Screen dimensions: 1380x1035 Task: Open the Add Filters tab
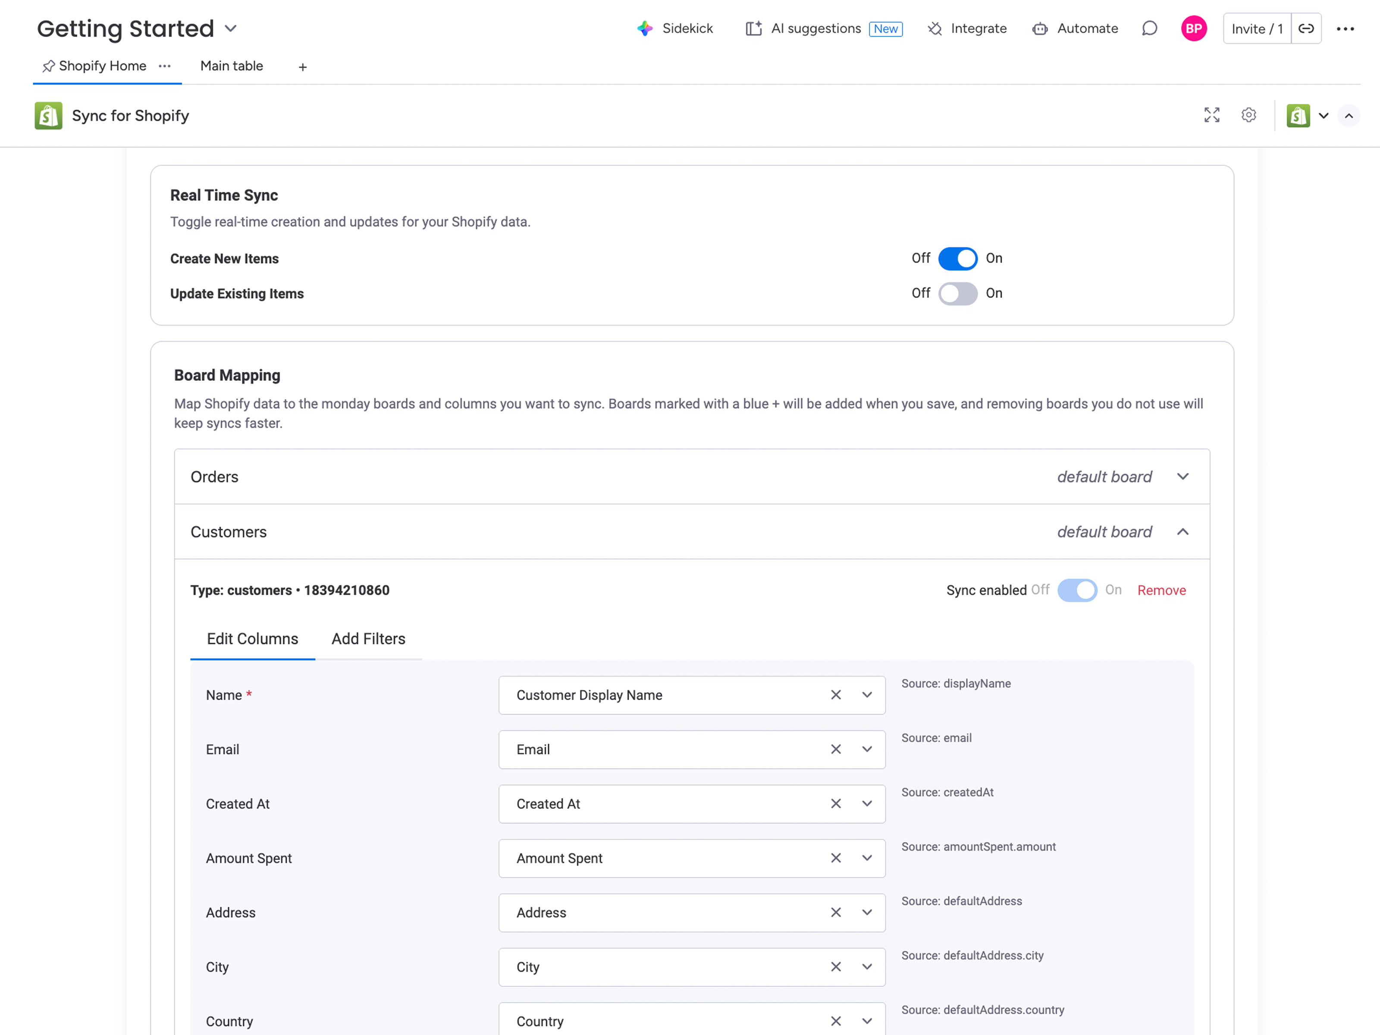point(368,639)
